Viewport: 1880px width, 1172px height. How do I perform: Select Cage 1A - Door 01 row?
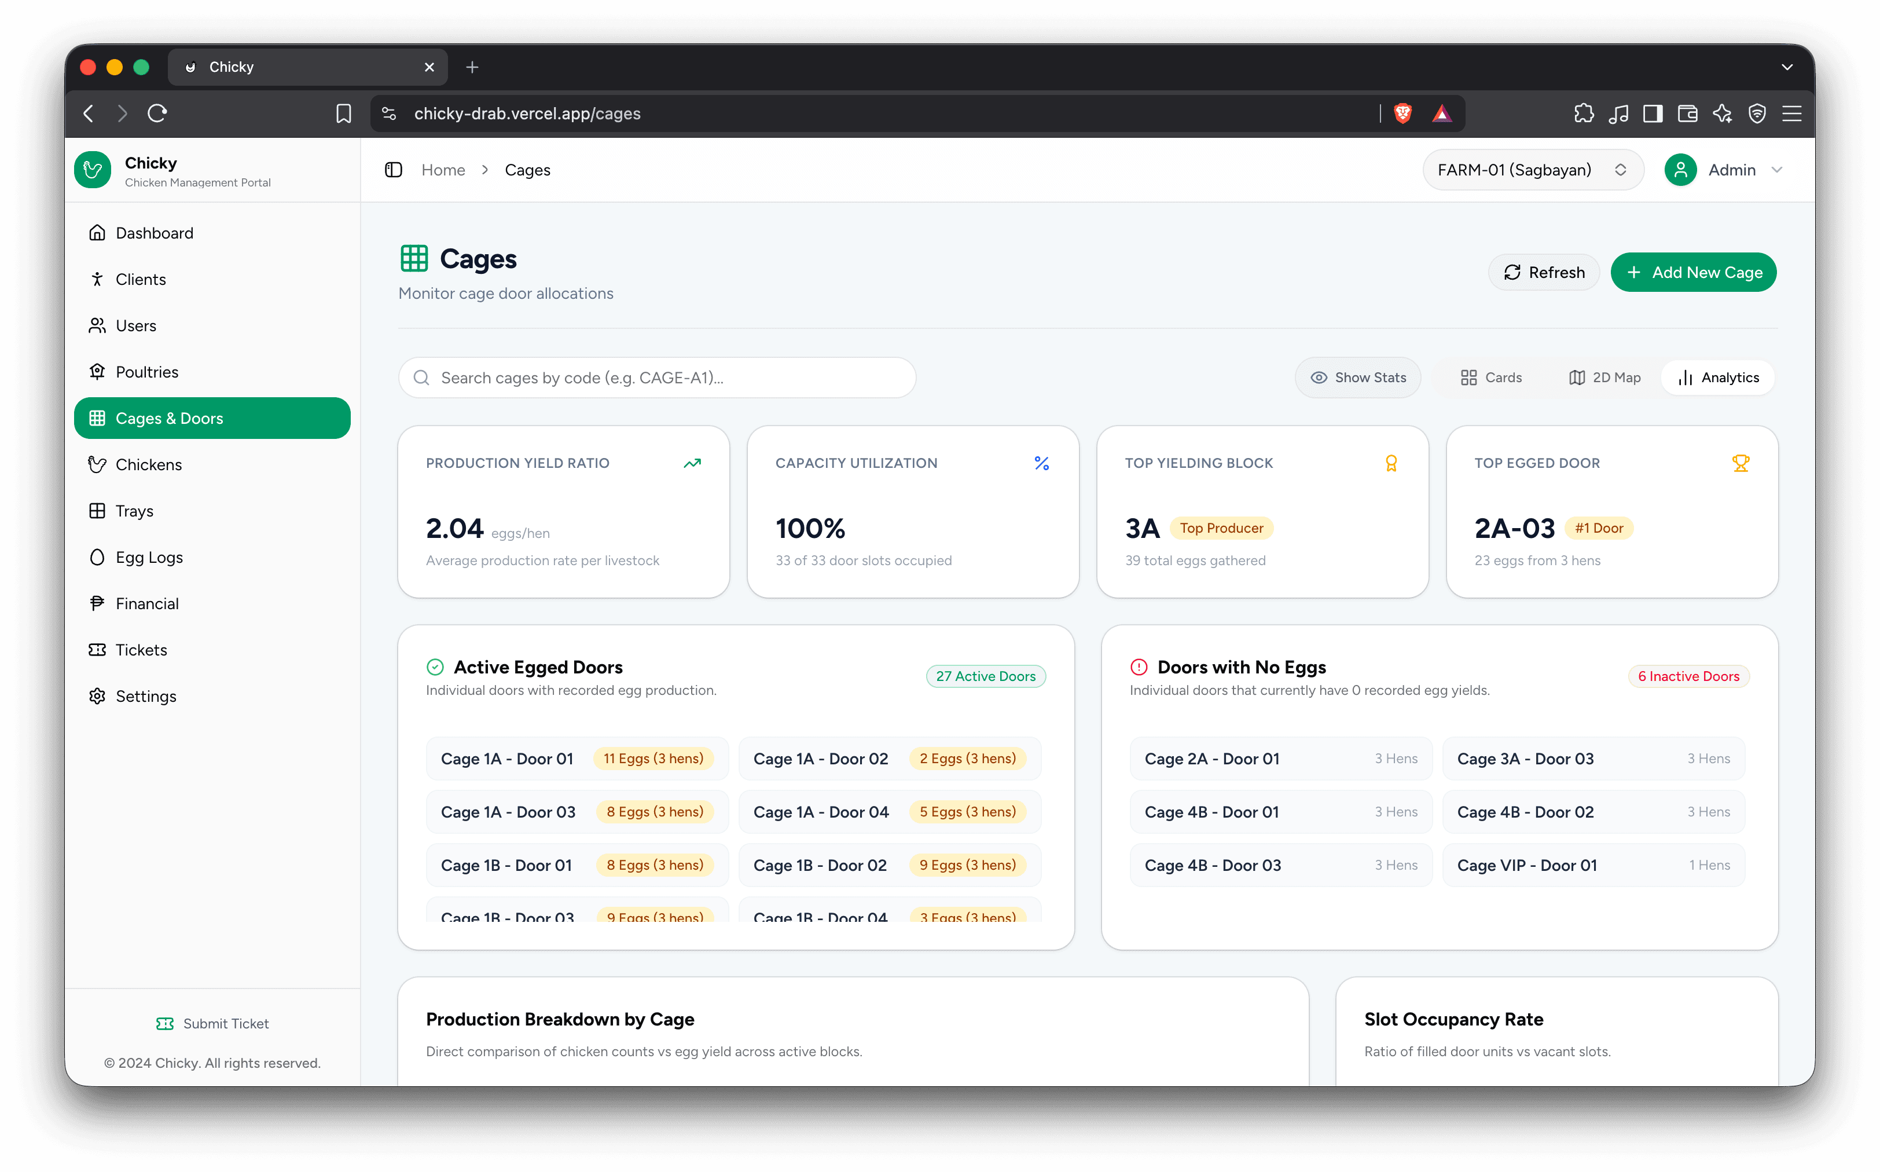(577, 758)
